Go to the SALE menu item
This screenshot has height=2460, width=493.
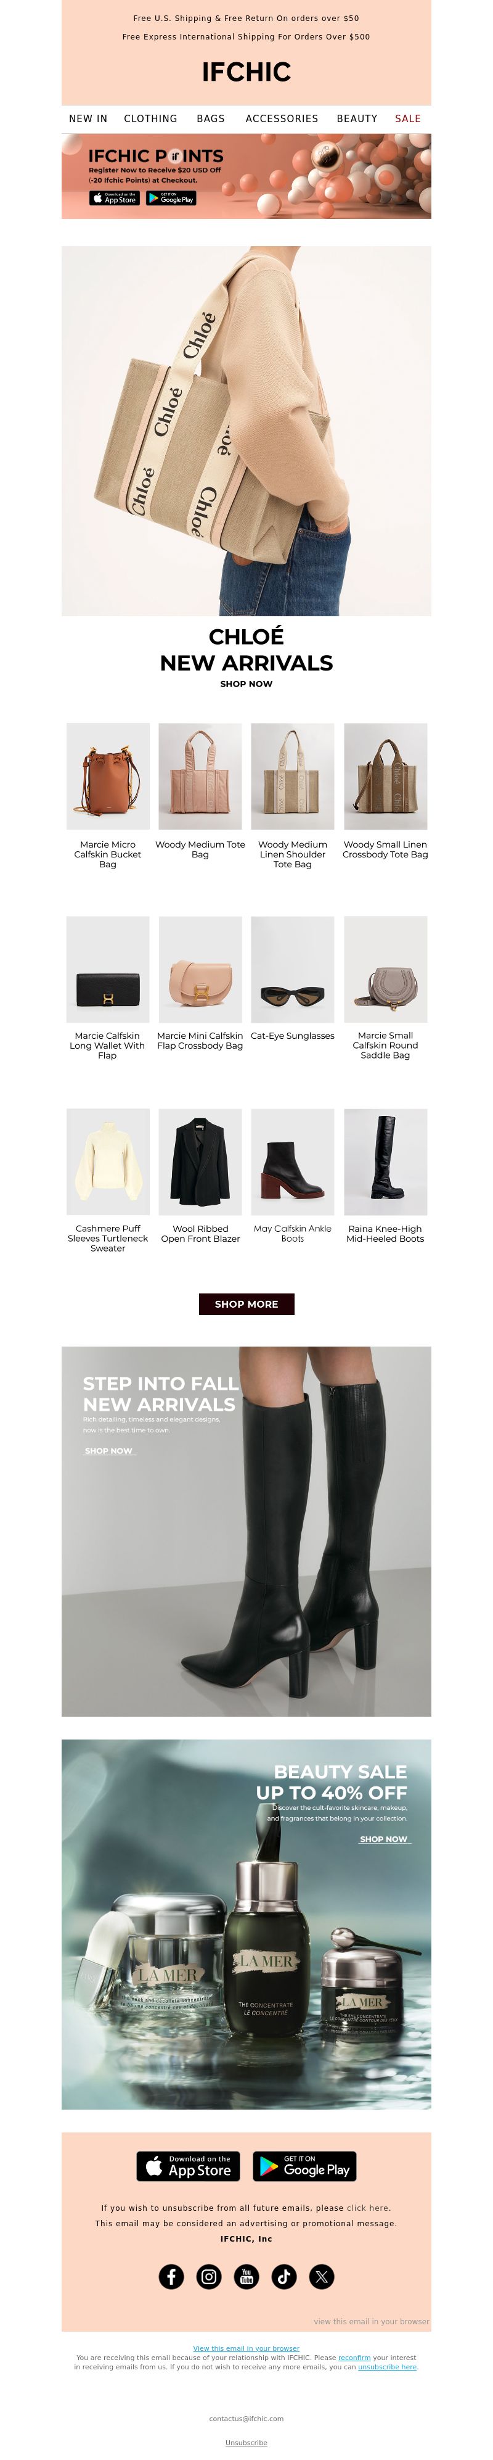(x=408, y=118)
